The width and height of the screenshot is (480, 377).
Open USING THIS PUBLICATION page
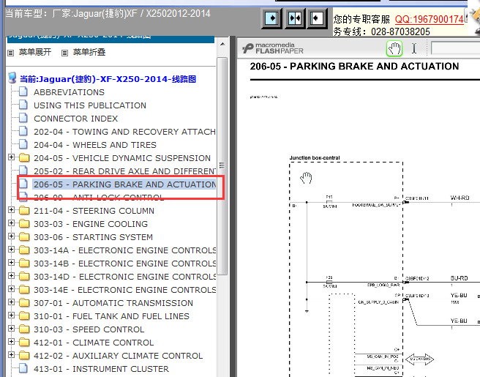(90, 105)
